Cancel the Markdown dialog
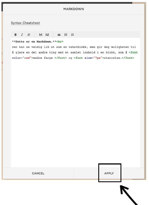 click(38, 173)
